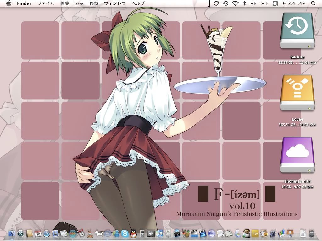Click the ink pen Dock icon

click(x=273, y=233)
